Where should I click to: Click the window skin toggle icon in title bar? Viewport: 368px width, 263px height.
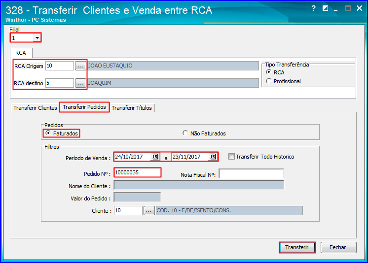pyautogui.click(x=325, y=8)
